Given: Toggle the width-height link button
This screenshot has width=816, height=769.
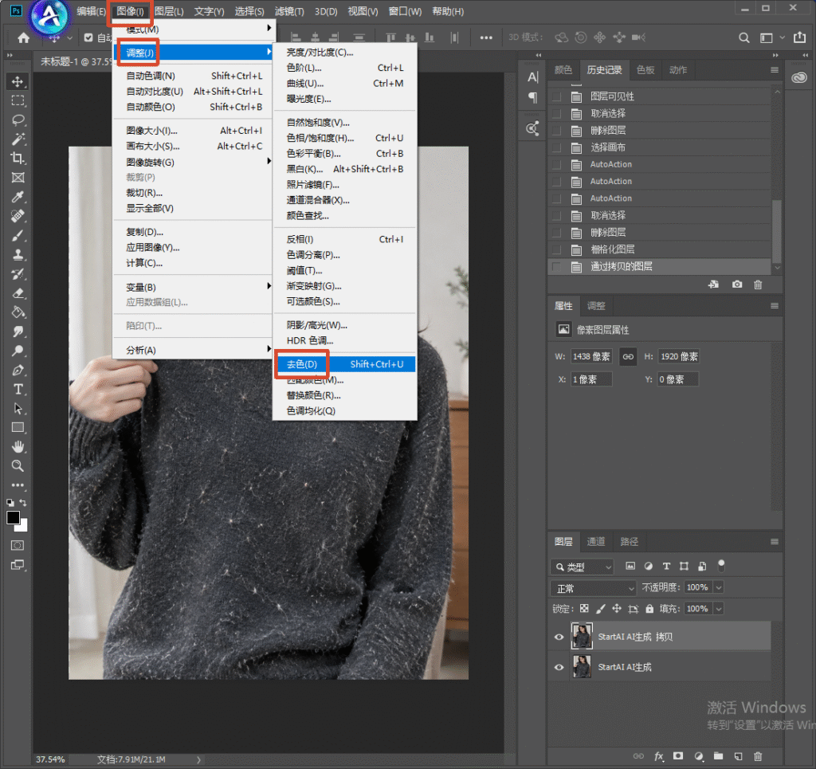Looking at the screenshot, I should coord(628,356).
